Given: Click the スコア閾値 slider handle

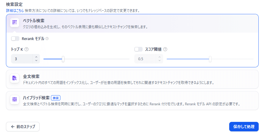Looking at the screenshot, I should (x=210, y=59).
